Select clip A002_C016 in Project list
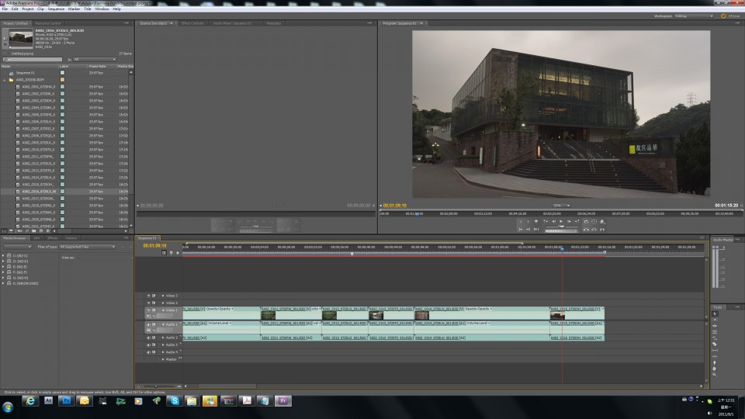The width and height of the screenshot is (745, 419). [37, 191]
